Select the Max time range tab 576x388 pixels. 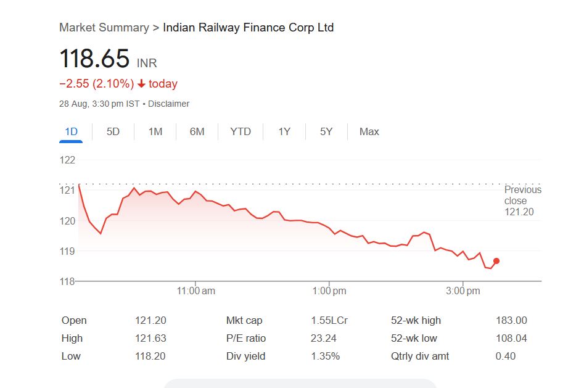369,131
